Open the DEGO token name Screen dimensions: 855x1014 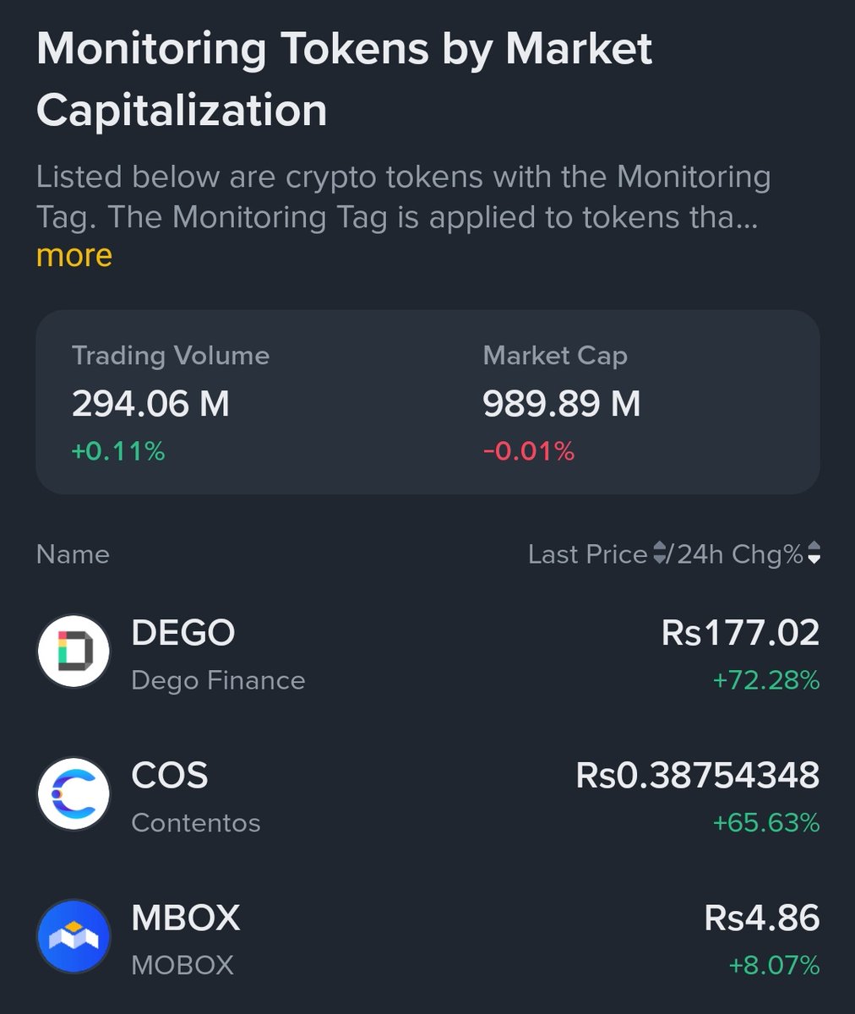(x=183, y=633)
